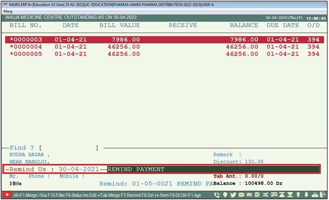
Task: Click the shuffle arrows icon
Action: point(266,195)
